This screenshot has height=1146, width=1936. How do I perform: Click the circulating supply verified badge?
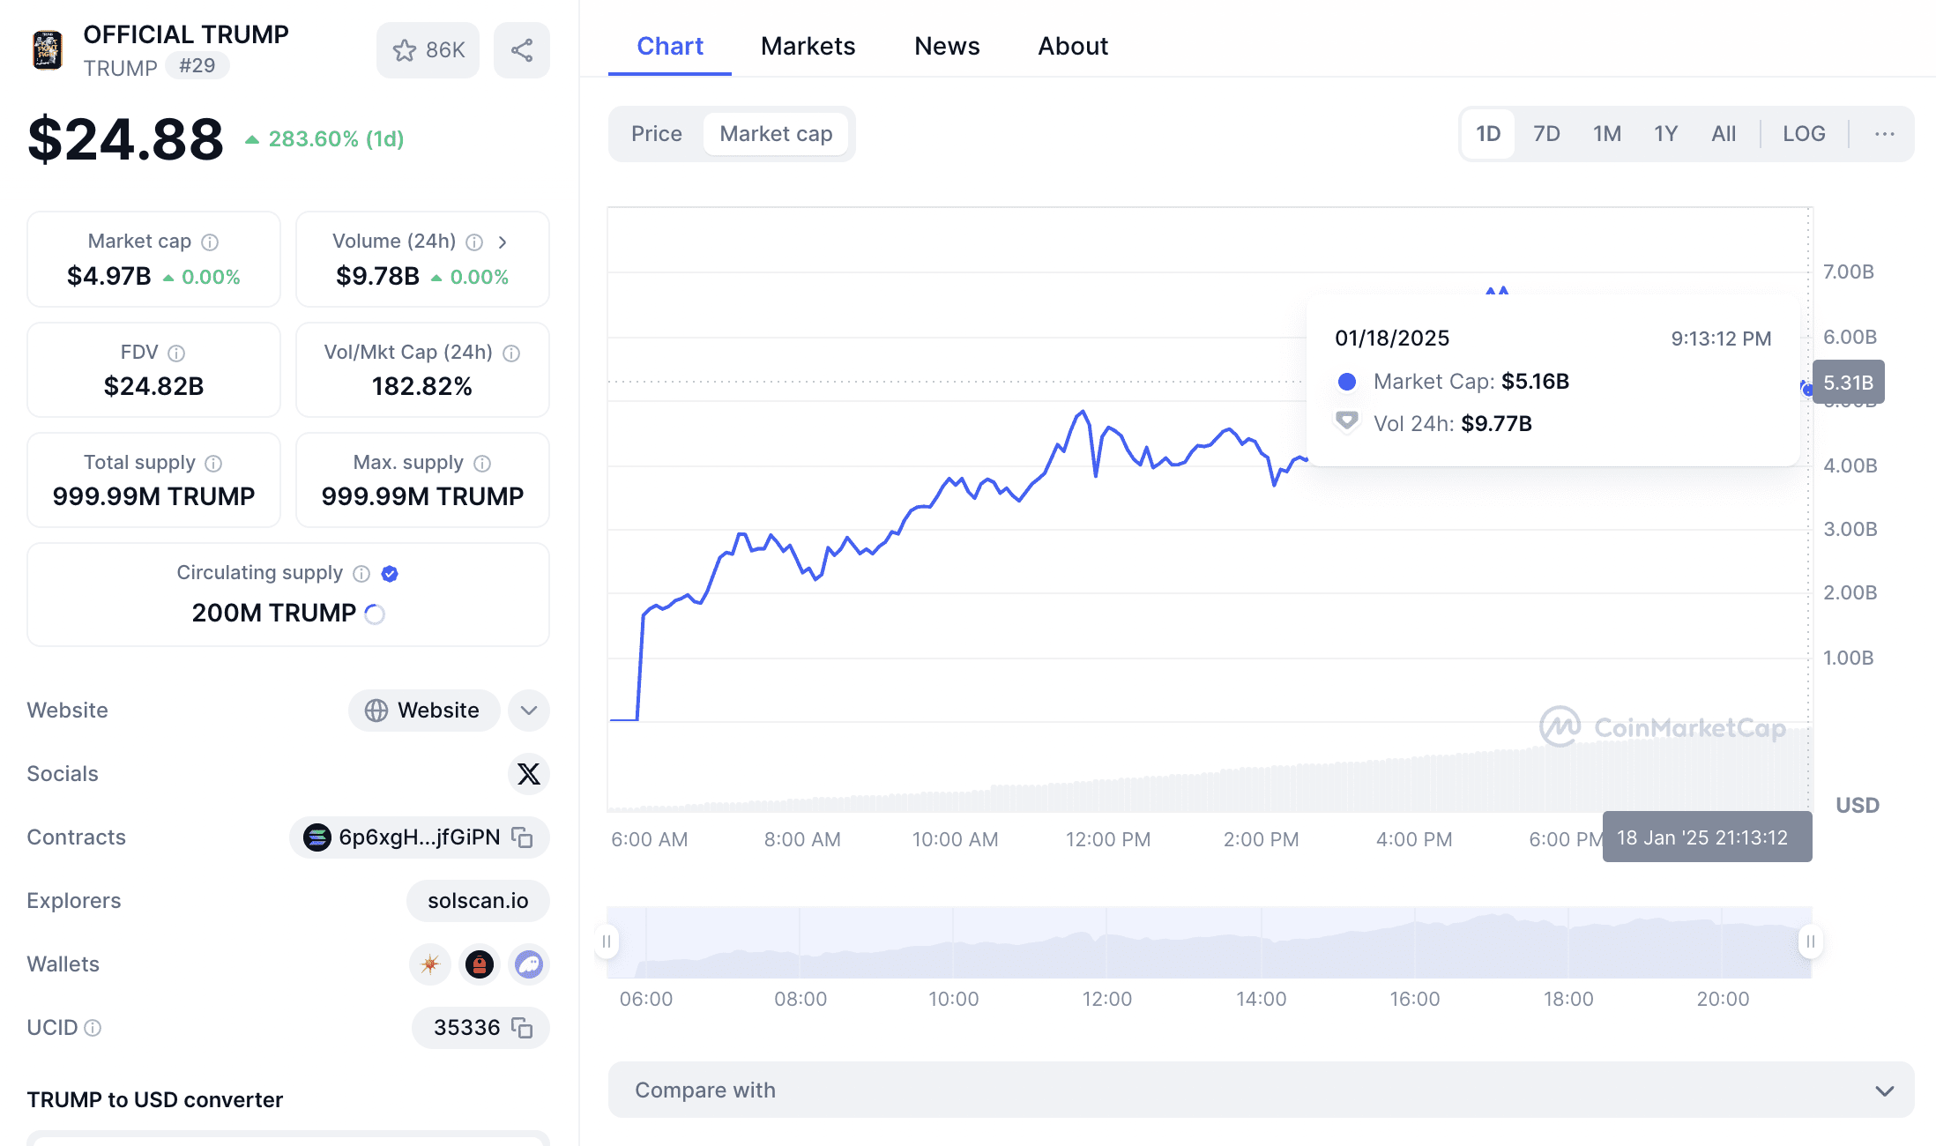coord(390,574)
